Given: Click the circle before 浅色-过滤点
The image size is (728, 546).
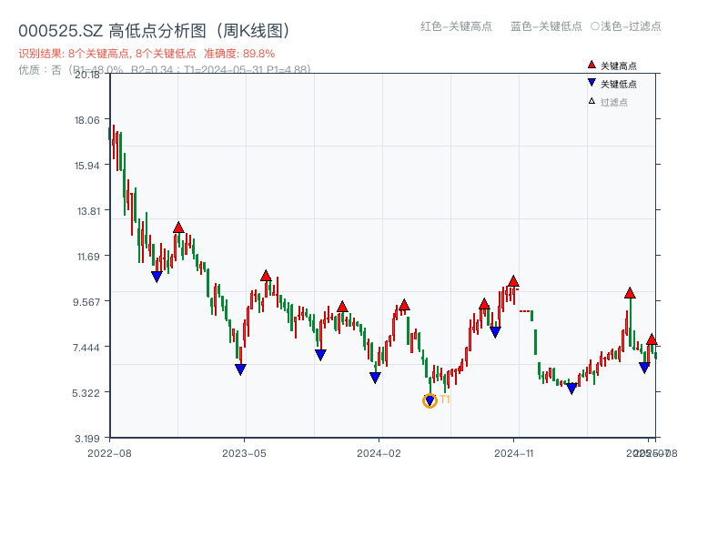Looking at the screenshot, I should 595,26.
